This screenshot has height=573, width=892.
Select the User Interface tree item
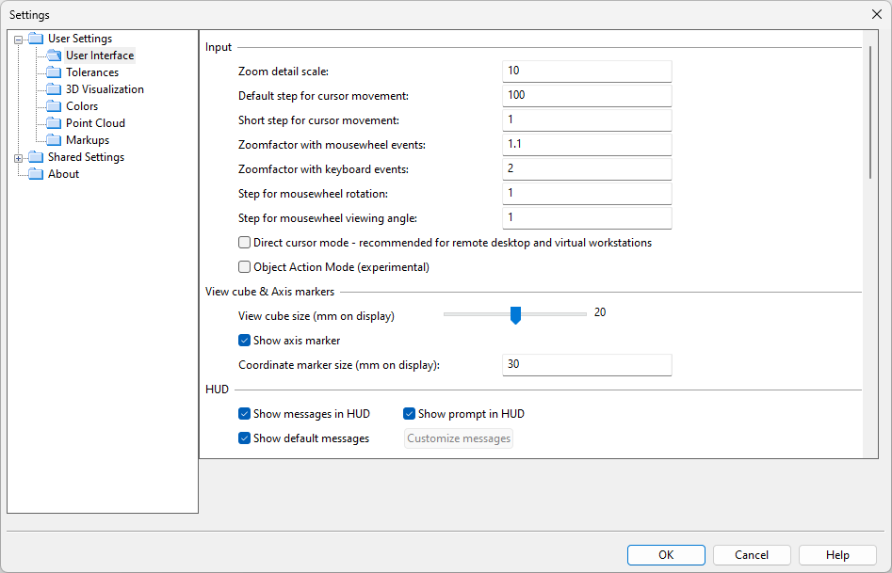pos(99,56)
